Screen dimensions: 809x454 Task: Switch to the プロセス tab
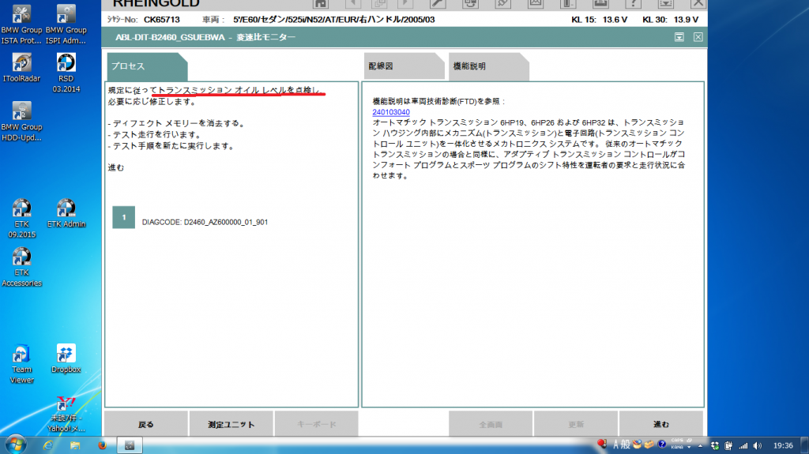[147, 66]
